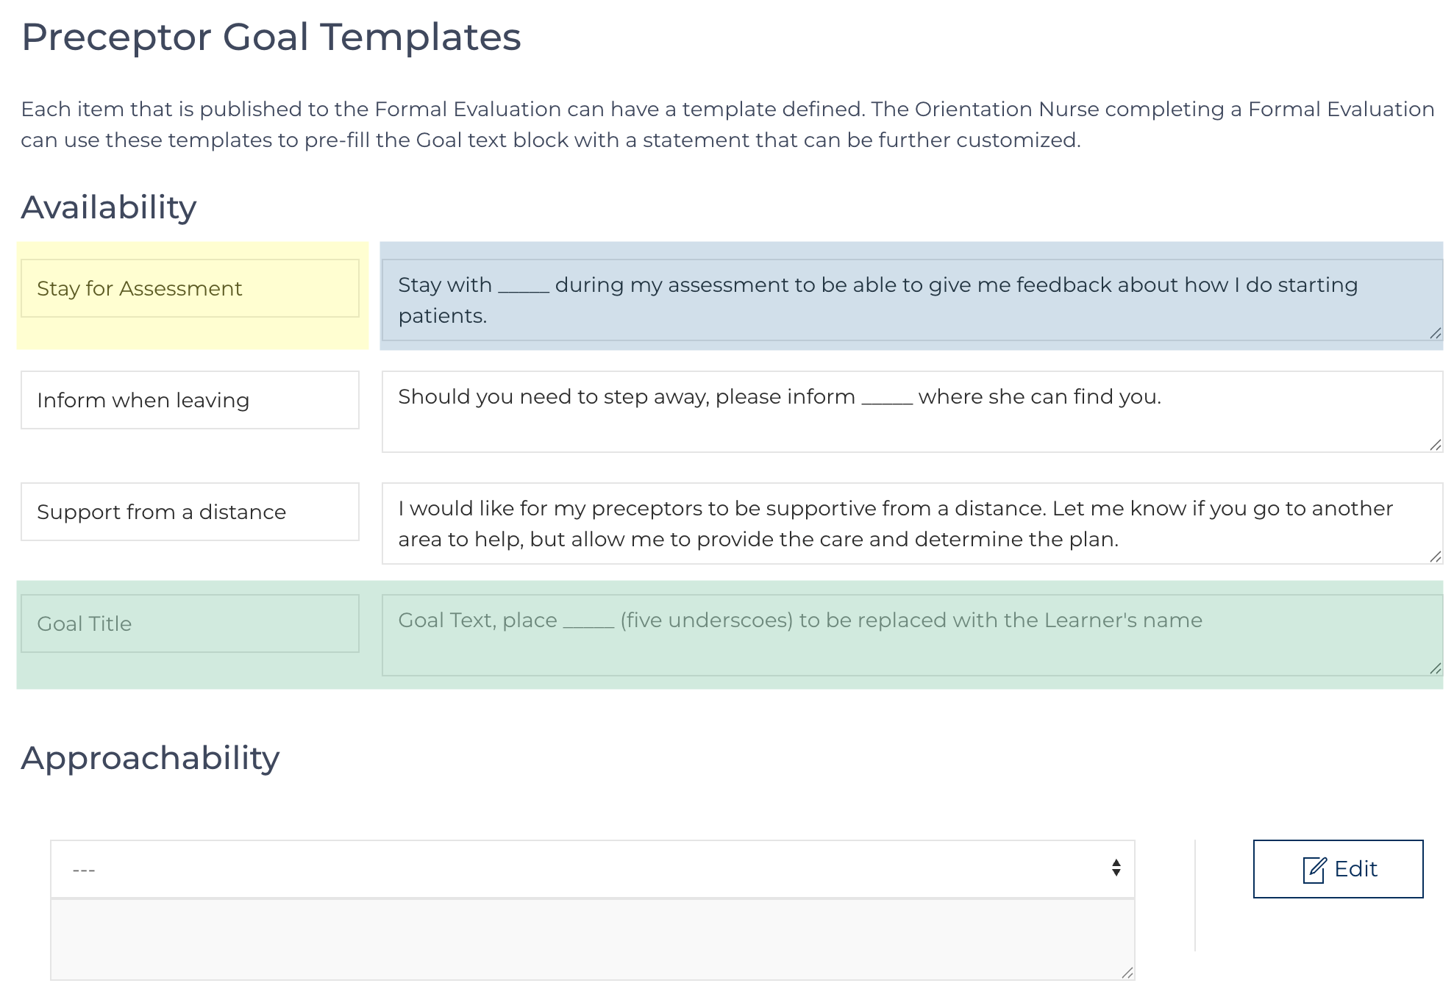Click the 'I would like for my preceptors' text area

point(910,523)
